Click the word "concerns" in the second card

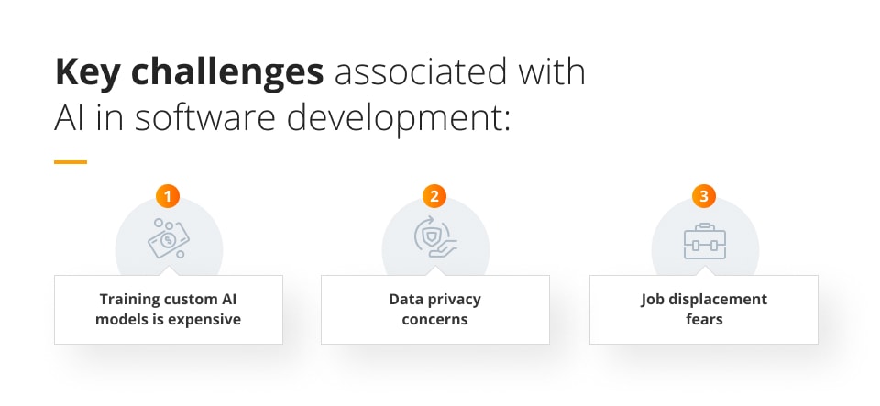click(434, 320)
